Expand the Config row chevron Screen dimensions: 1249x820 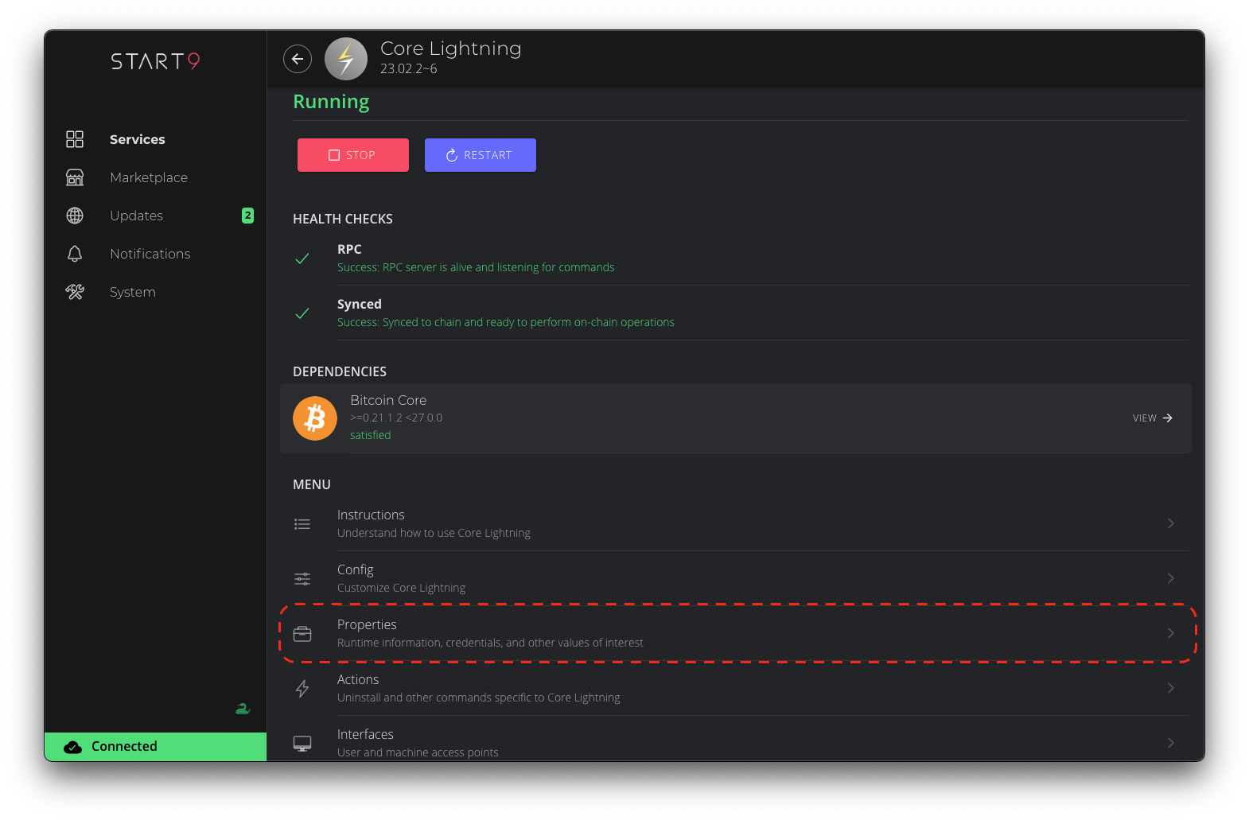[x=1170, y=578]
